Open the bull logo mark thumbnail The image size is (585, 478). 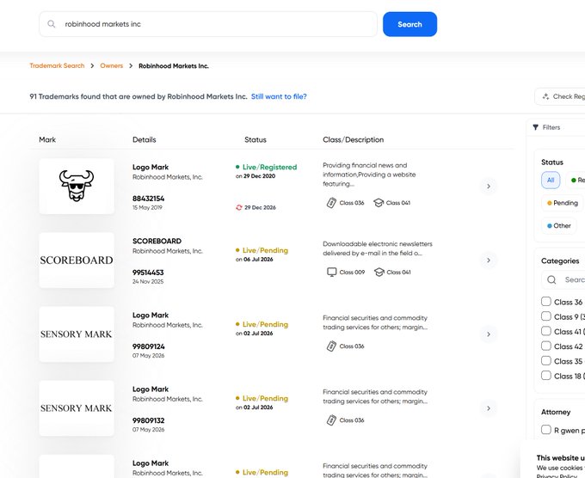pyautogui.click(x=77, y=186)
